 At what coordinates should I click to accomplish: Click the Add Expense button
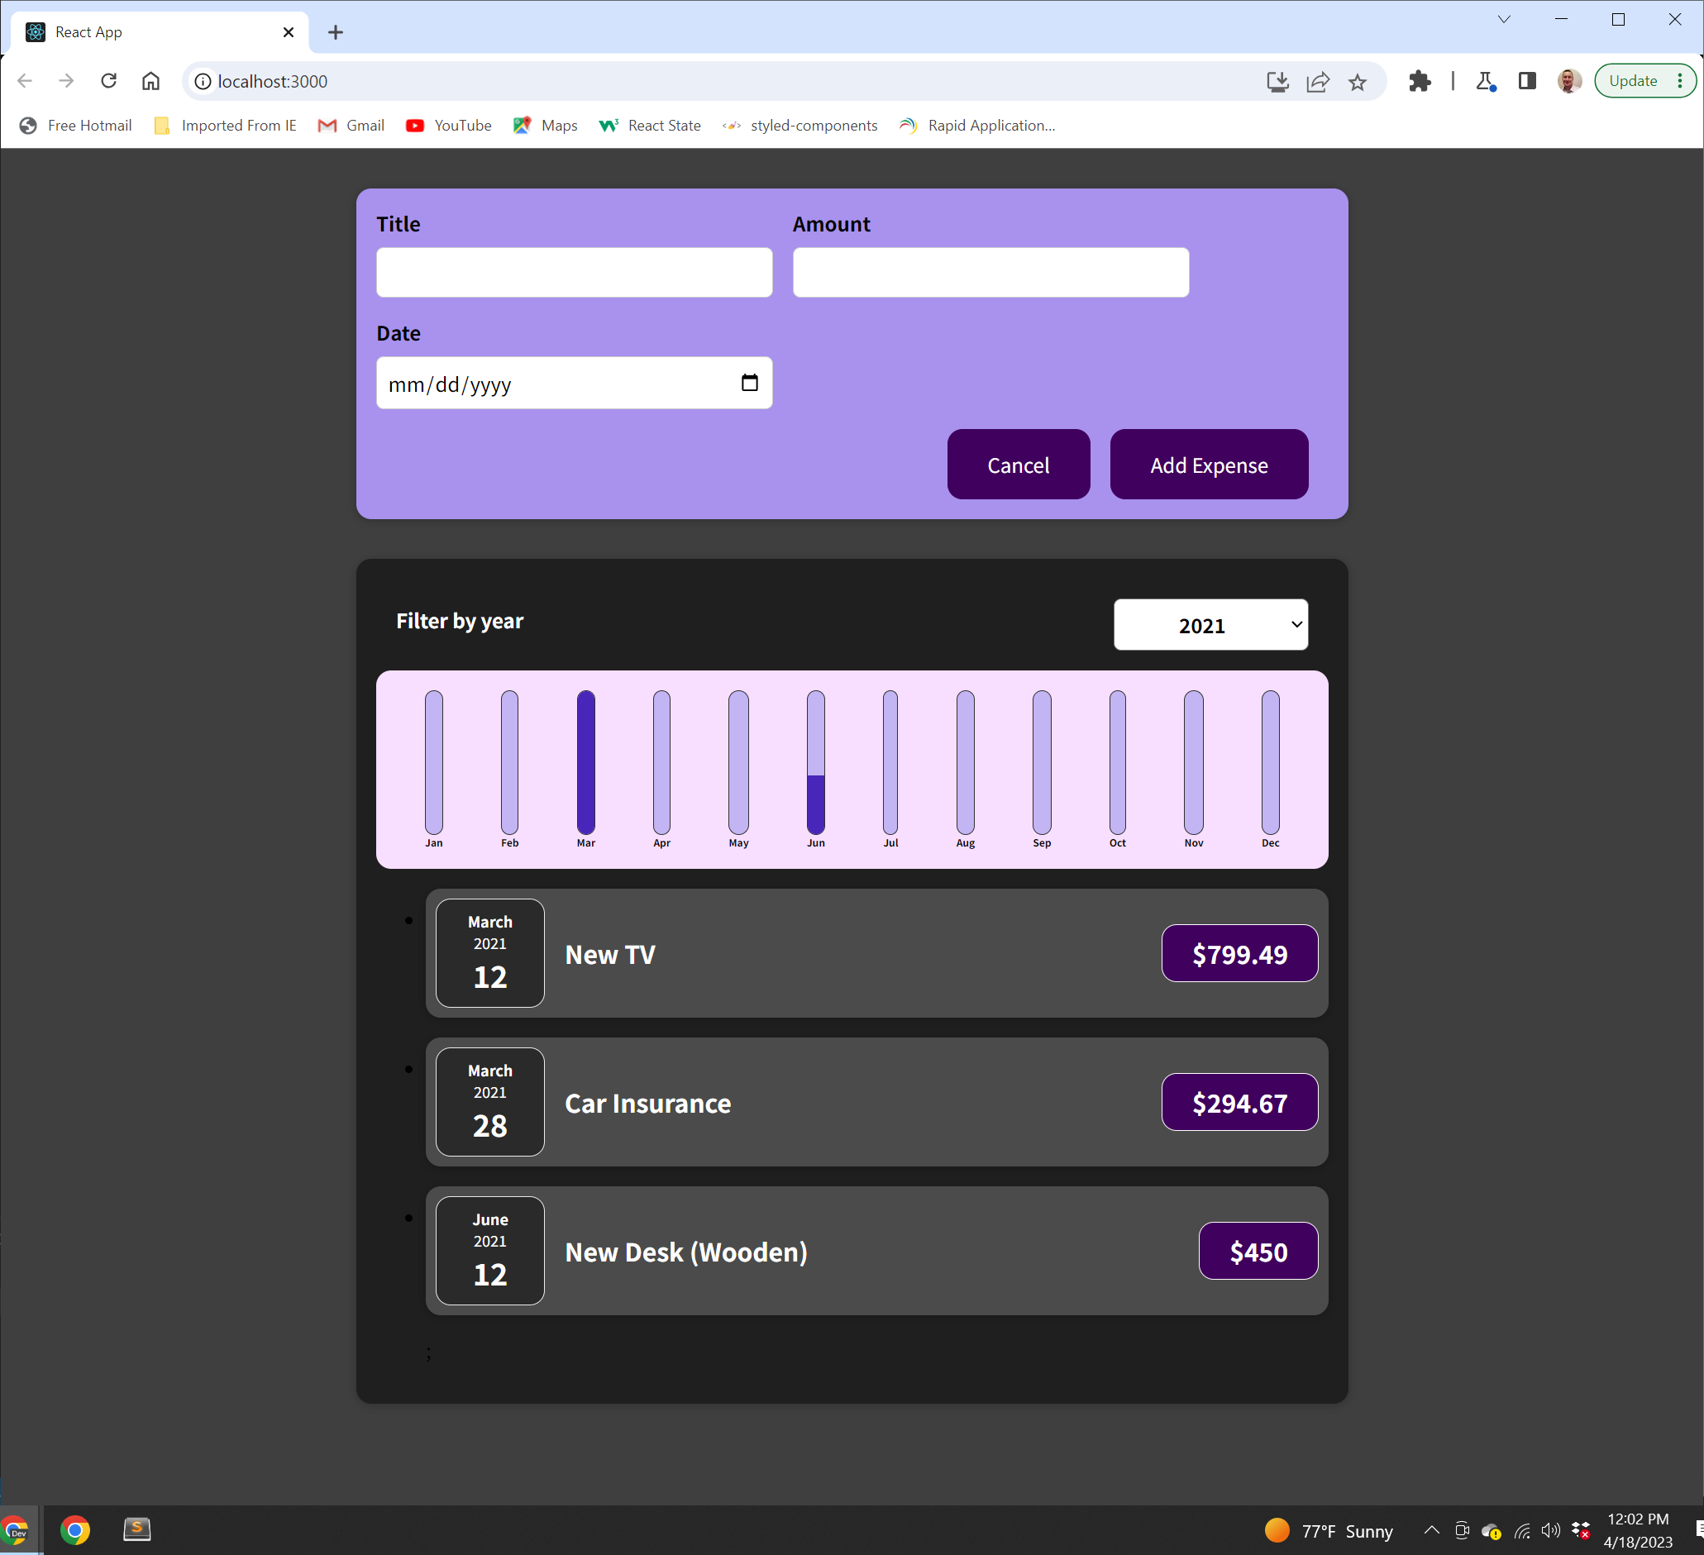(1209, 465)
